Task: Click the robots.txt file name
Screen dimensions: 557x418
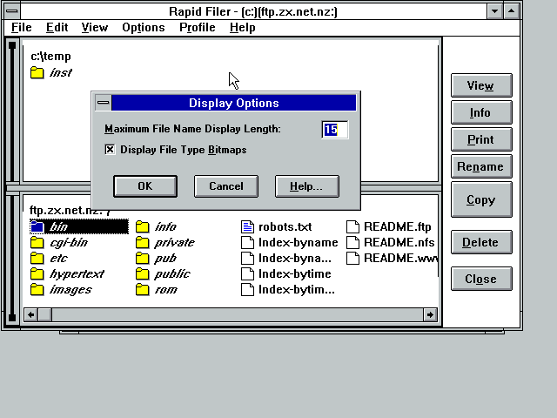Action: pos(285,226)
